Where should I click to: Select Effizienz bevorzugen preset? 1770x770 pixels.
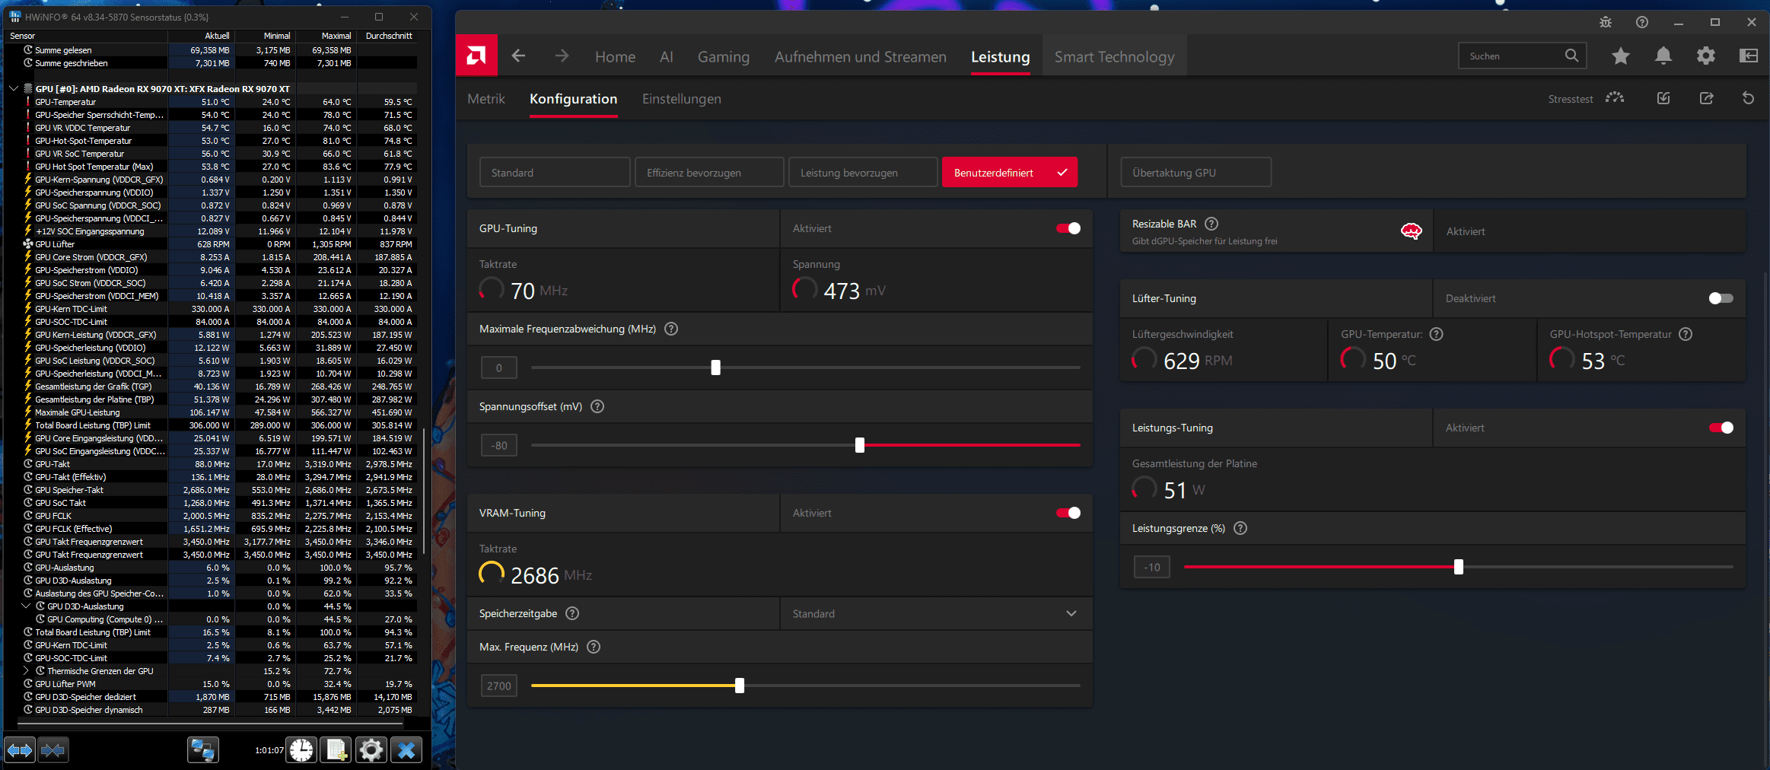pyautogui.click(x=709, y=173)
